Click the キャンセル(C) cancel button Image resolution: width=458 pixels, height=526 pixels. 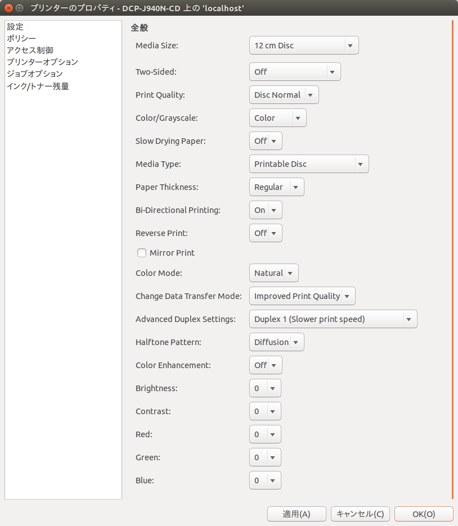360,514
